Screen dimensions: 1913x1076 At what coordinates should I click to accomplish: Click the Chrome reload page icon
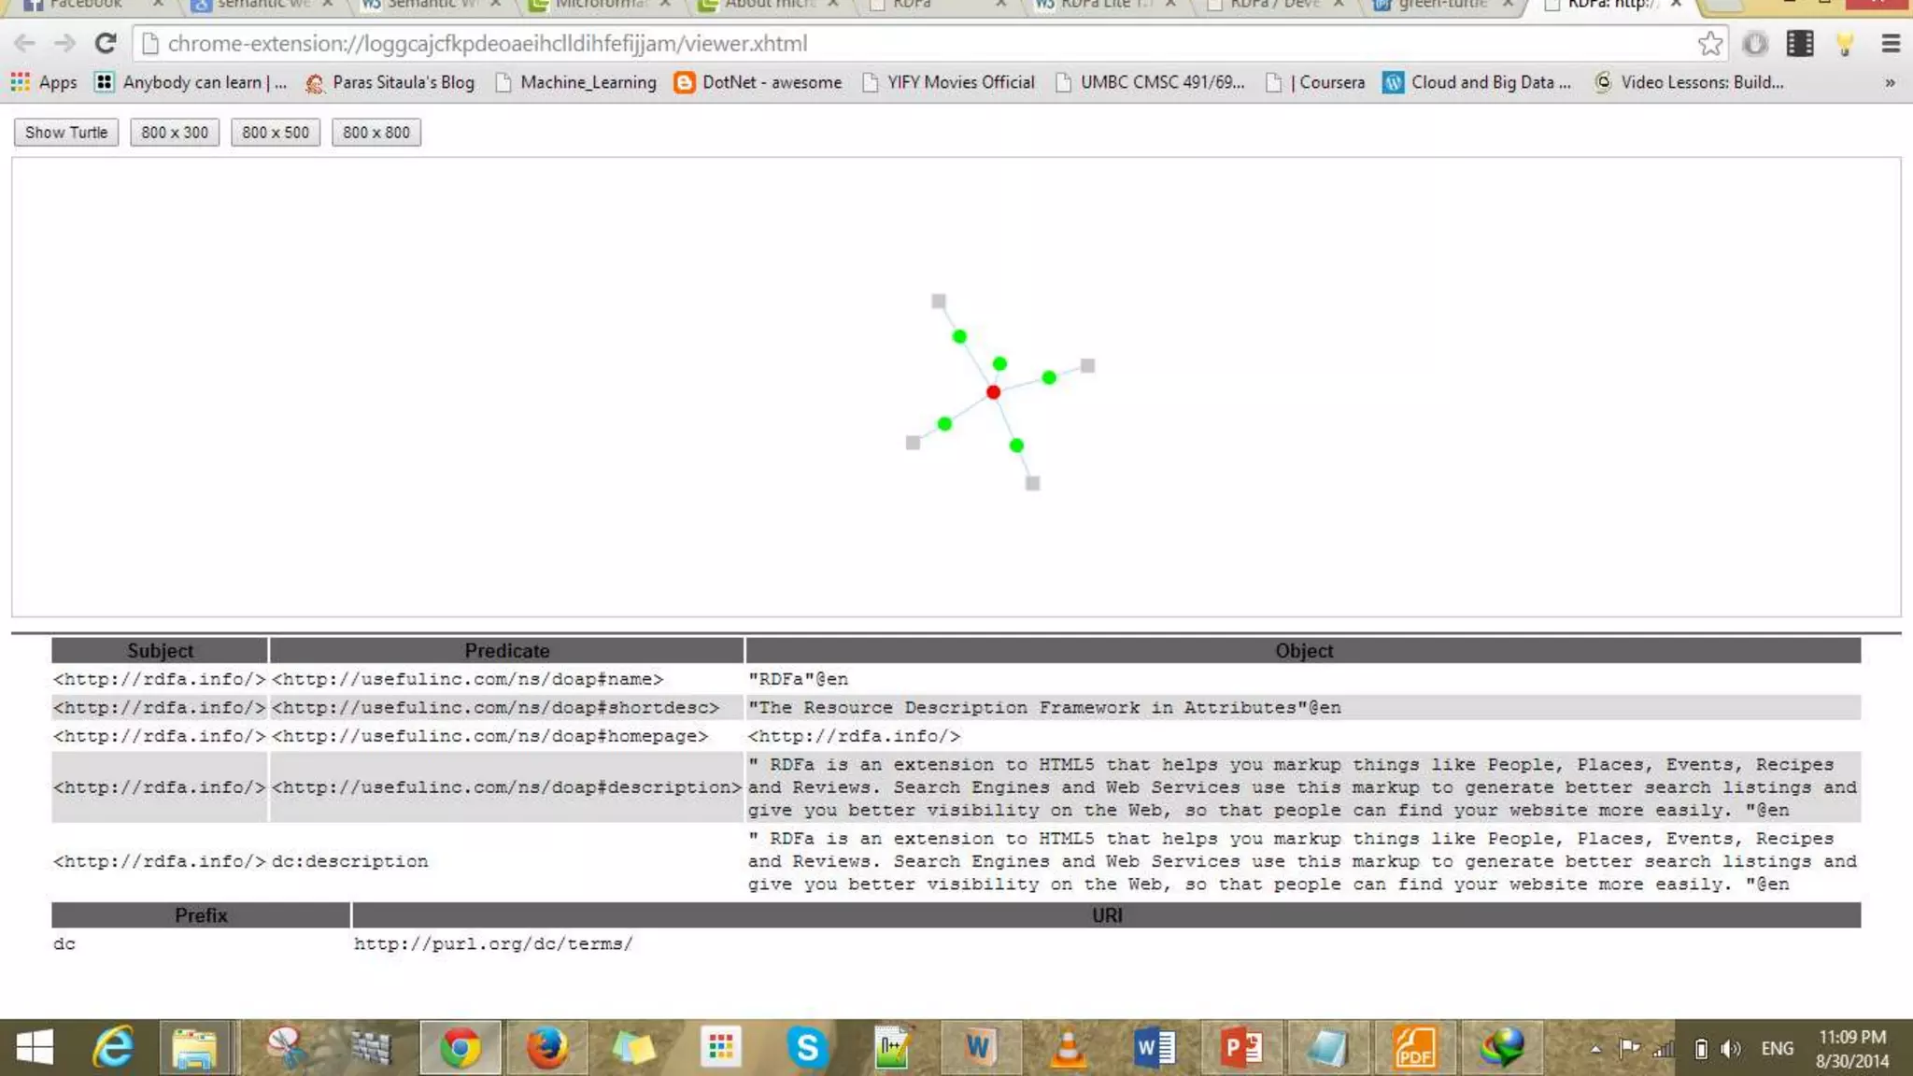point(106,44)
